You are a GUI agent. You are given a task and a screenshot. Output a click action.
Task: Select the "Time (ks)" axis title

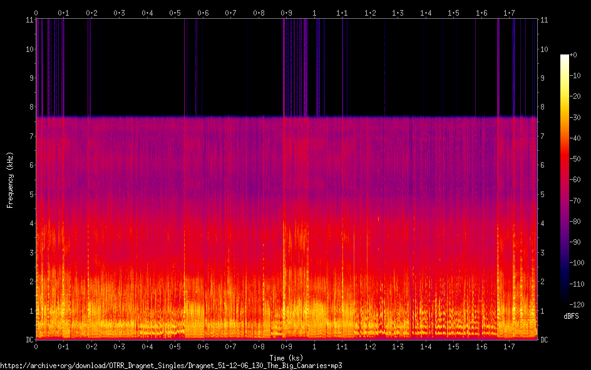[x=286, y=357]
